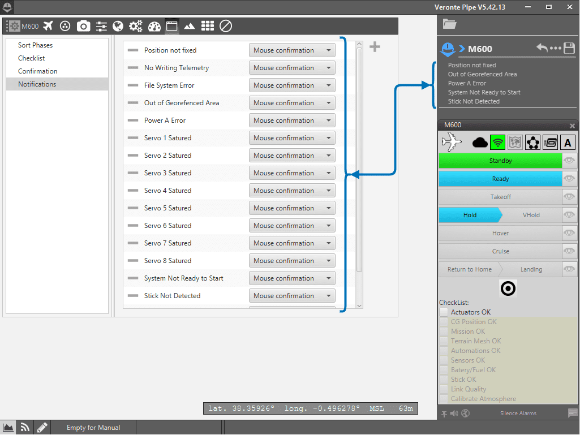Viewport: 580px width, 435px height.
Task: Check the Mission OK checkbox
Action: pyautogui.click(x=444, y=331)
